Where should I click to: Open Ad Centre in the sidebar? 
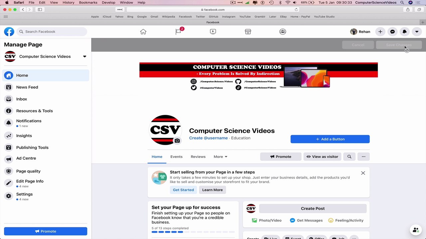point(46,158)
